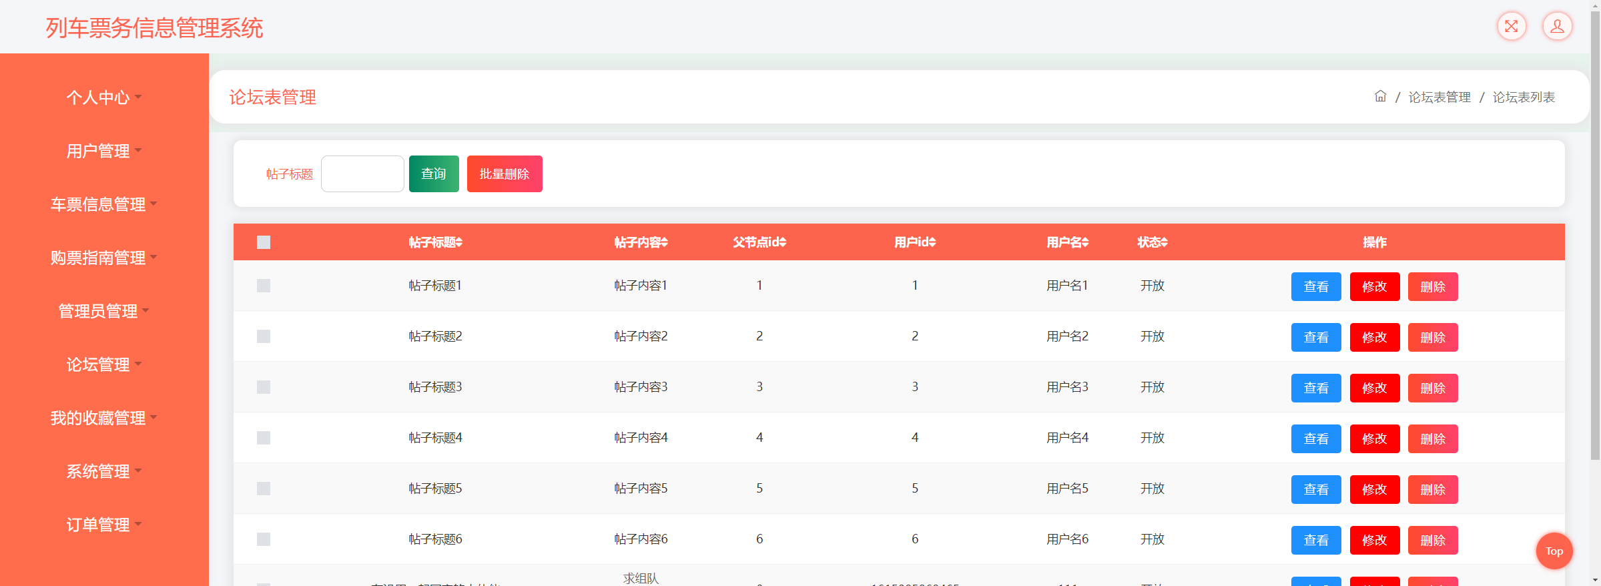Check the row checkbox for 帖子标题5
This screenshot has height=586, width=1601.
pyautogui.click(x=264, y=489)
